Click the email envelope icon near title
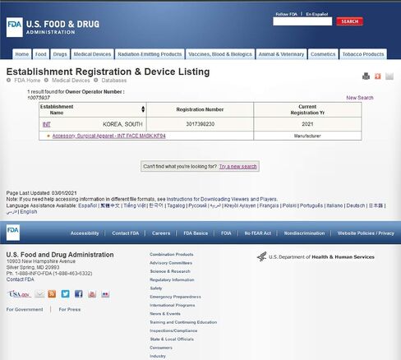The image size is (401, 360). click(x=389, y=76)
